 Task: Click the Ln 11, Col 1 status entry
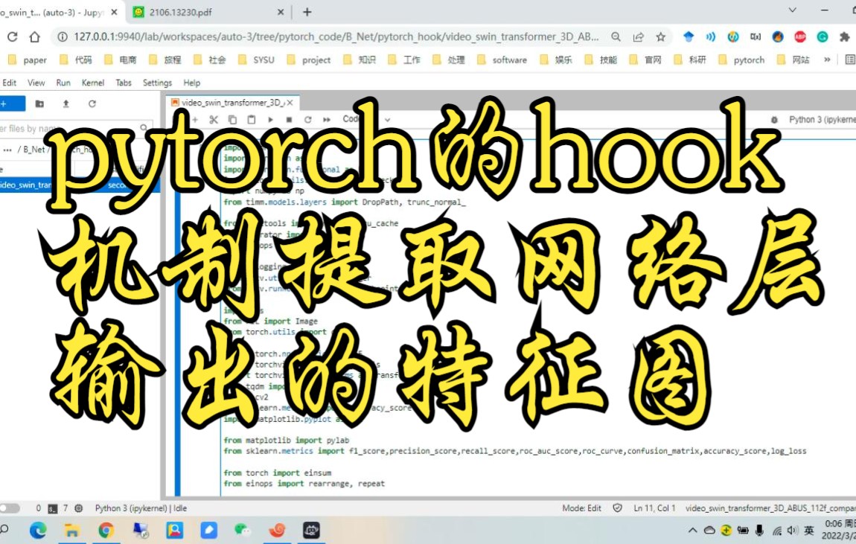pyautogui.click(x=654, y=508)
